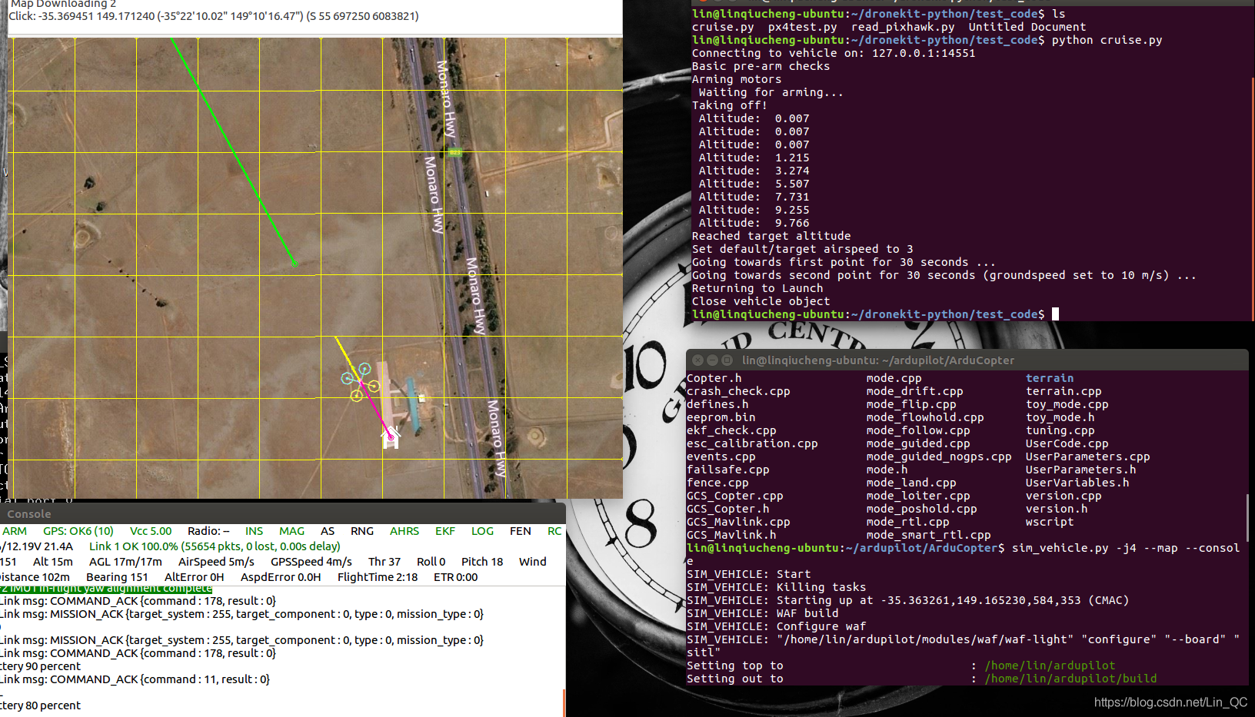1255x717 pixels.
Task: Click the 'Close vehicle object' output line
Action: point(761,301)
